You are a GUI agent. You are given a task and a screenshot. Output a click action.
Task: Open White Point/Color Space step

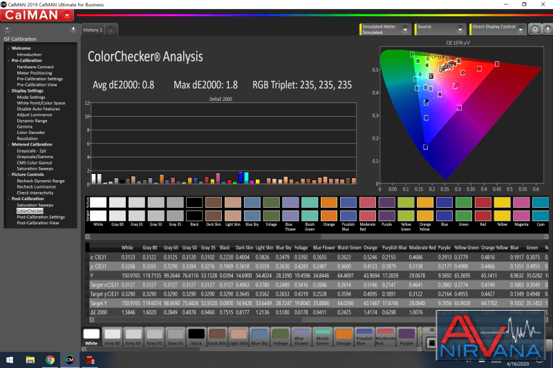(41, 103)
